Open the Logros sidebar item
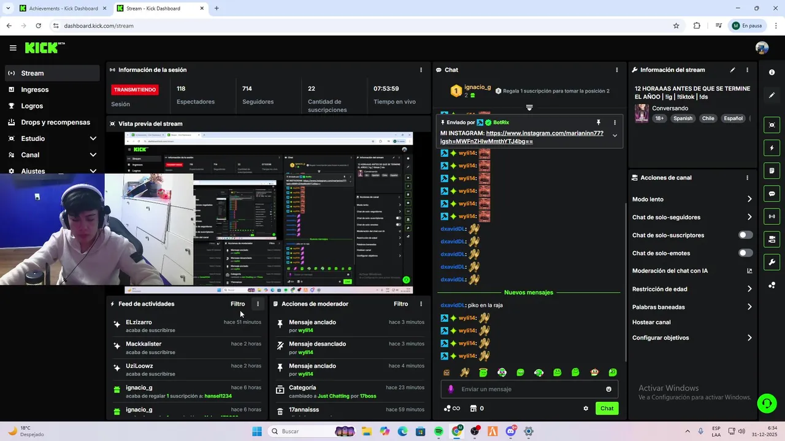Viewport: 785px width, 441px height. point(52,106)
